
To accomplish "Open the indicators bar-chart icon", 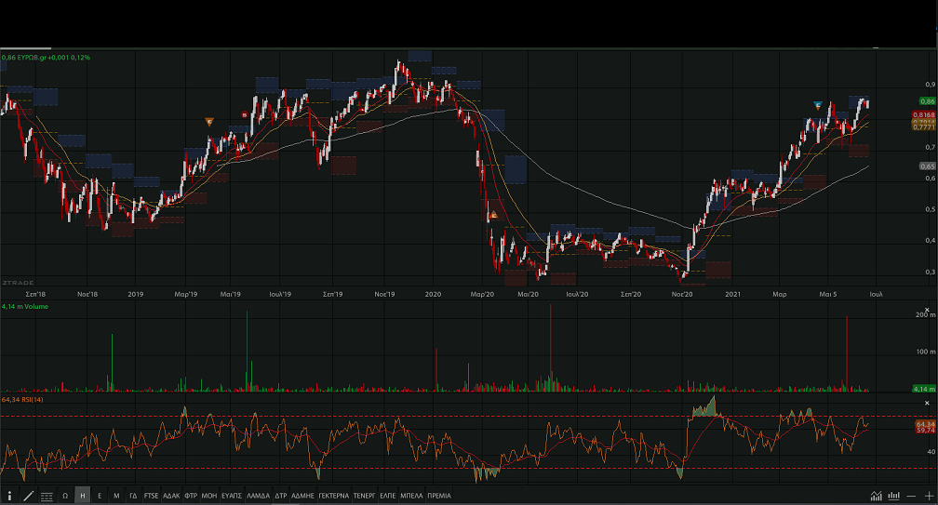I will [894, 497].
